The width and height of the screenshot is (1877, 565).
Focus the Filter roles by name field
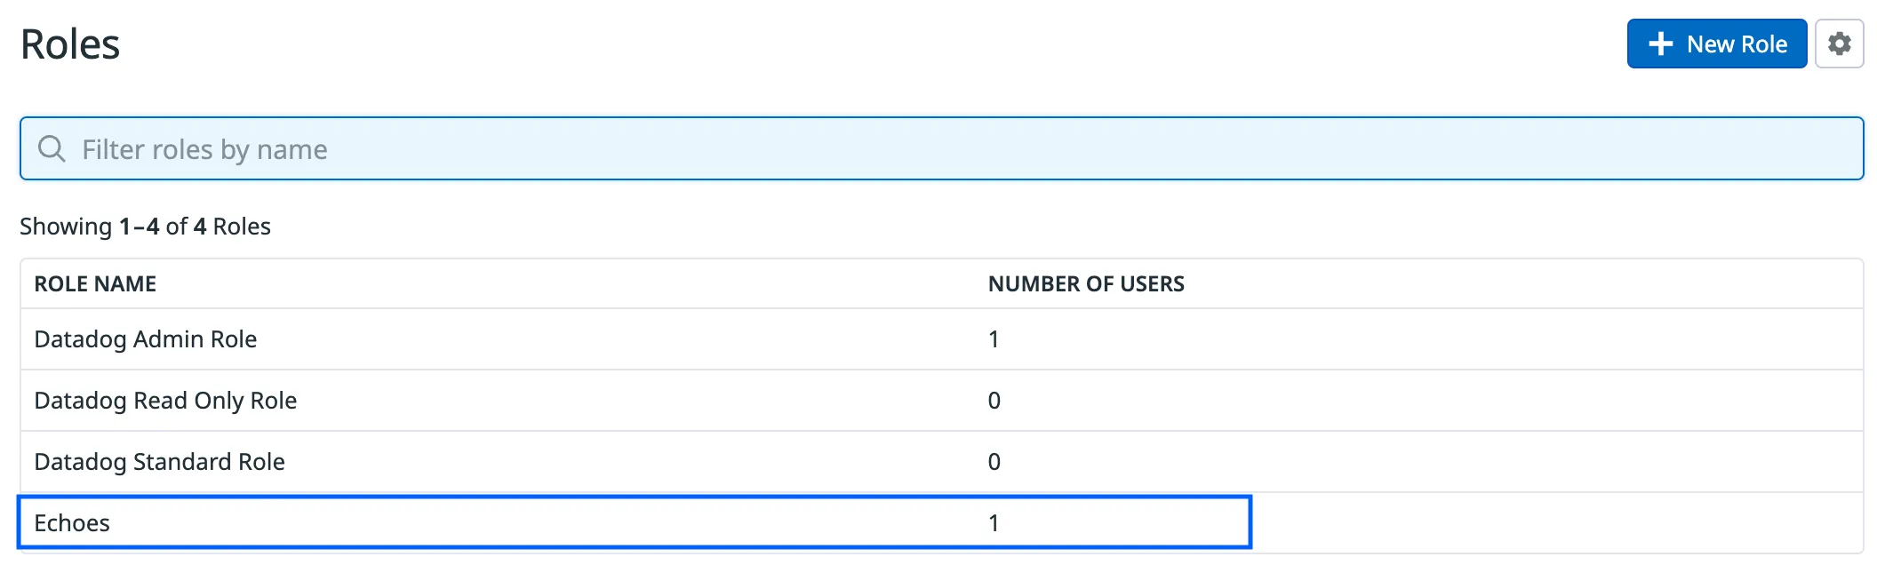[x=941, y=148]
